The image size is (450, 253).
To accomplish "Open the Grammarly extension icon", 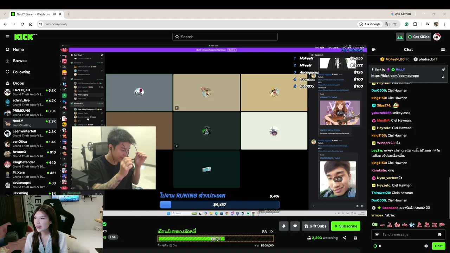I will click(407, 24).
